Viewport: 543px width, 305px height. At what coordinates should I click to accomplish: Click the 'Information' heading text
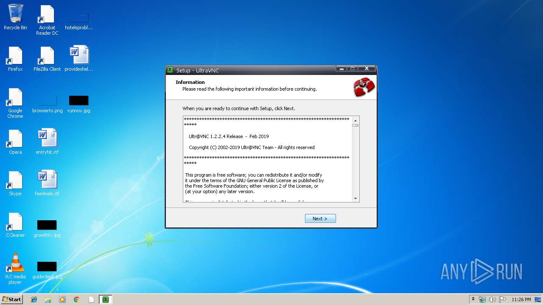pyautogui.click(x=190, y=82)
